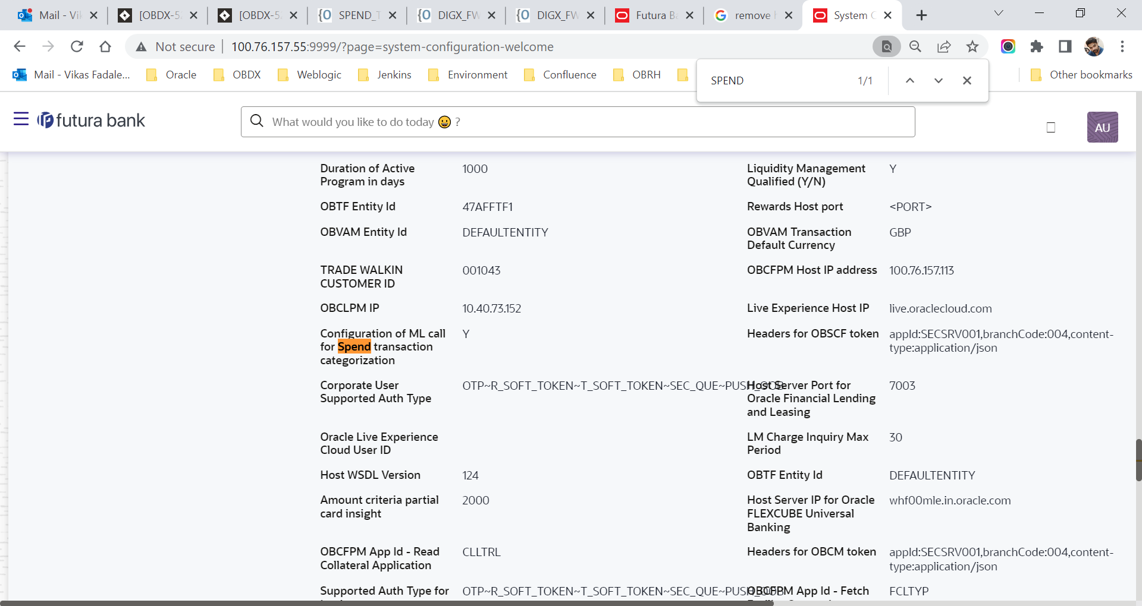Click the small square notification icon
This screenshot has height=606, width=1142.
pyautogui.click(x=1051, y=127)
